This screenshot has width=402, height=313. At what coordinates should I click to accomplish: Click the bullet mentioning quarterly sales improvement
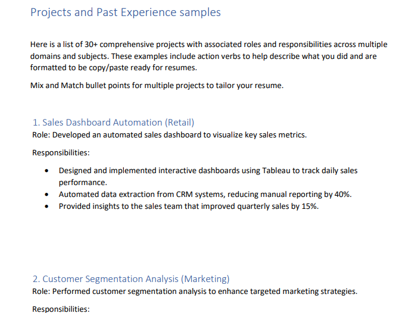pos(188,206)
